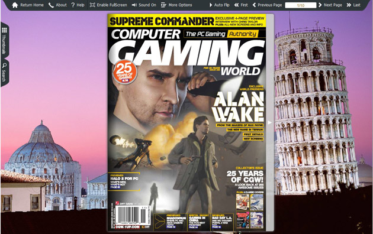Click the Enable FullScreen icon
Viewport: 373px width, 234px height.
(x=92, y=5)
